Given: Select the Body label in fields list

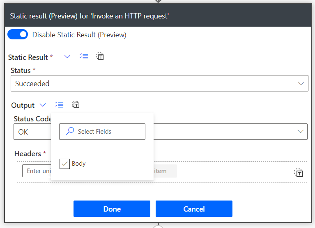Looking at the screenshot, I should click(x=78, y=164).
